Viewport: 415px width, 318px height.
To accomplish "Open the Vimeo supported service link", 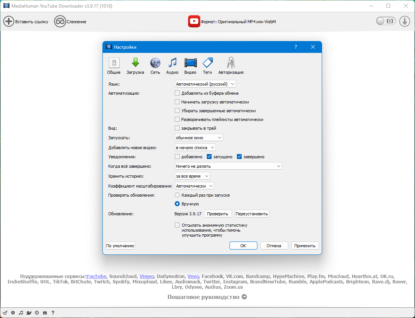I will click(x=147, y=277).
